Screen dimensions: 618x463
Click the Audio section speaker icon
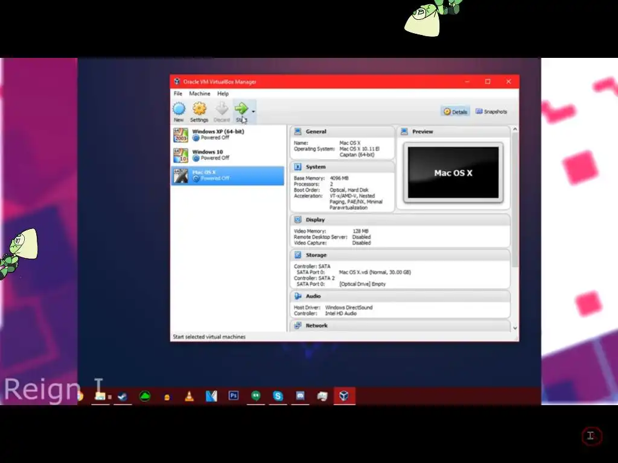pos(298,296)
